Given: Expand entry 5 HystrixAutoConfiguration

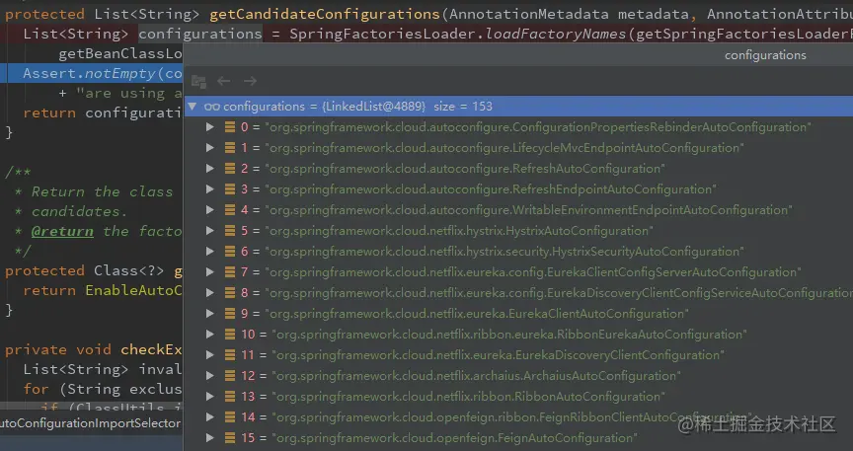Looking at the screenshot, I should [209, 231].
